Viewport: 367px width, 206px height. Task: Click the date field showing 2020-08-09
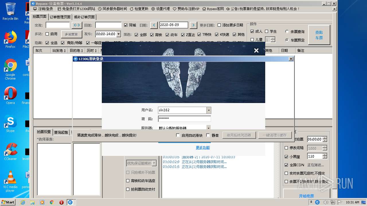pyautogui.click(x=174, y=25)
